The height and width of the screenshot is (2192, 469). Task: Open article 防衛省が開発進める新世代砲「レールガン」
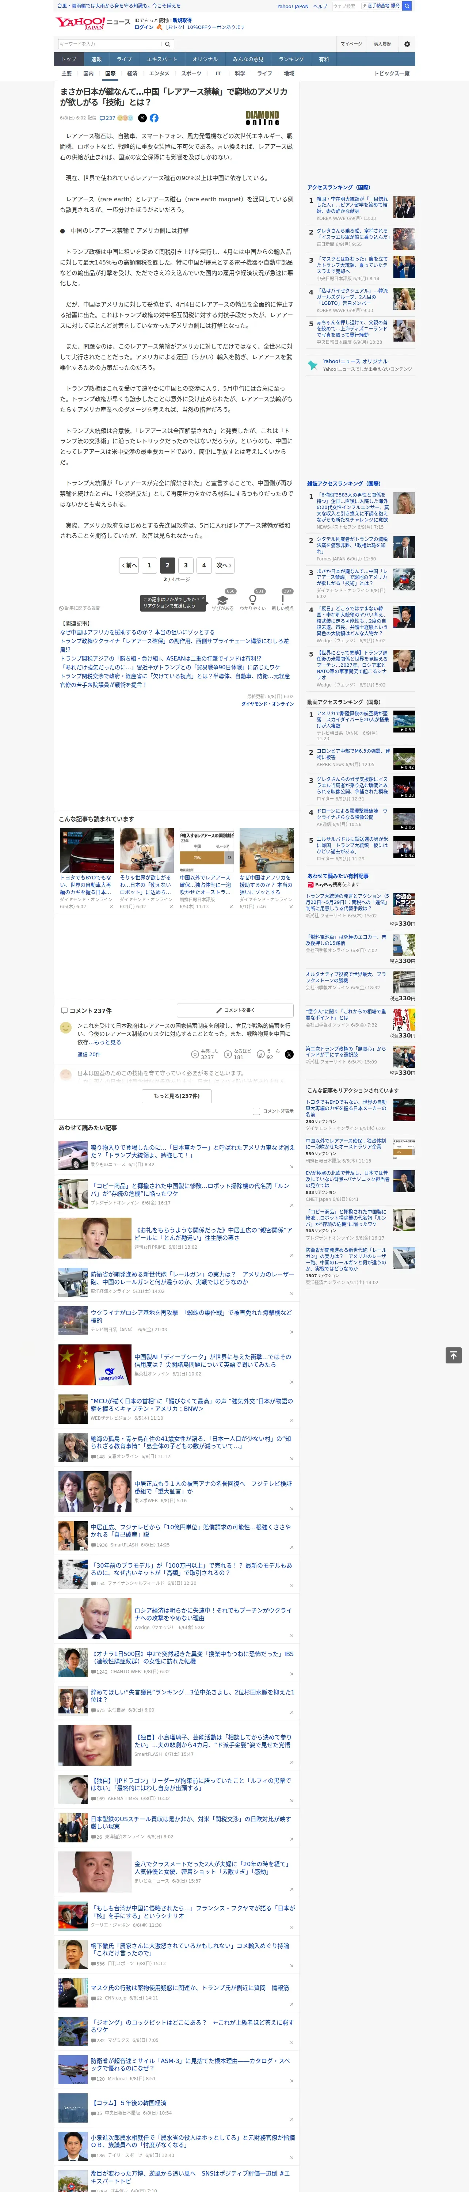(x=192, y=1277)
